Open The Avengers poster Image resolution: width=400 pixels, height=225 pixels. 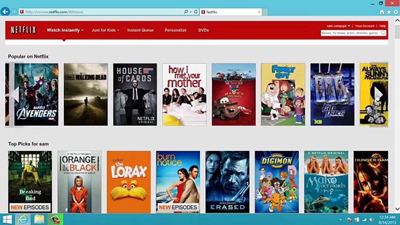click(x=36, y=95)
